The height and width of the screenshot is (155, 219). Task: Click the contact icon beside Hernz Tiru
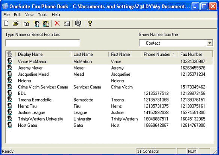(10, 106)
